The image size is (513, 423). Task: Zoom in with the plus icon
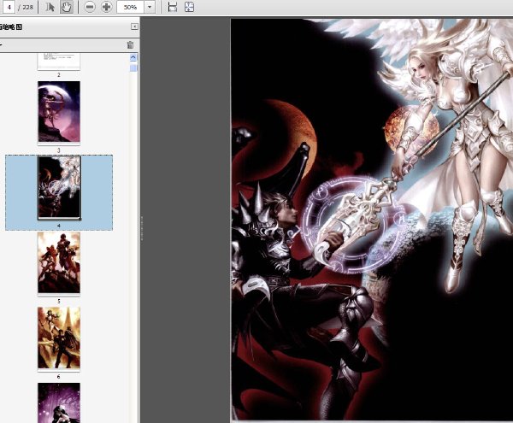107,7
